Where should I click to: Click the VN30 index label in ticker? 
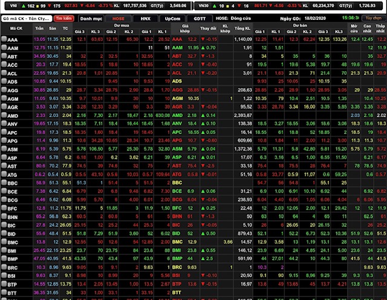203,5
